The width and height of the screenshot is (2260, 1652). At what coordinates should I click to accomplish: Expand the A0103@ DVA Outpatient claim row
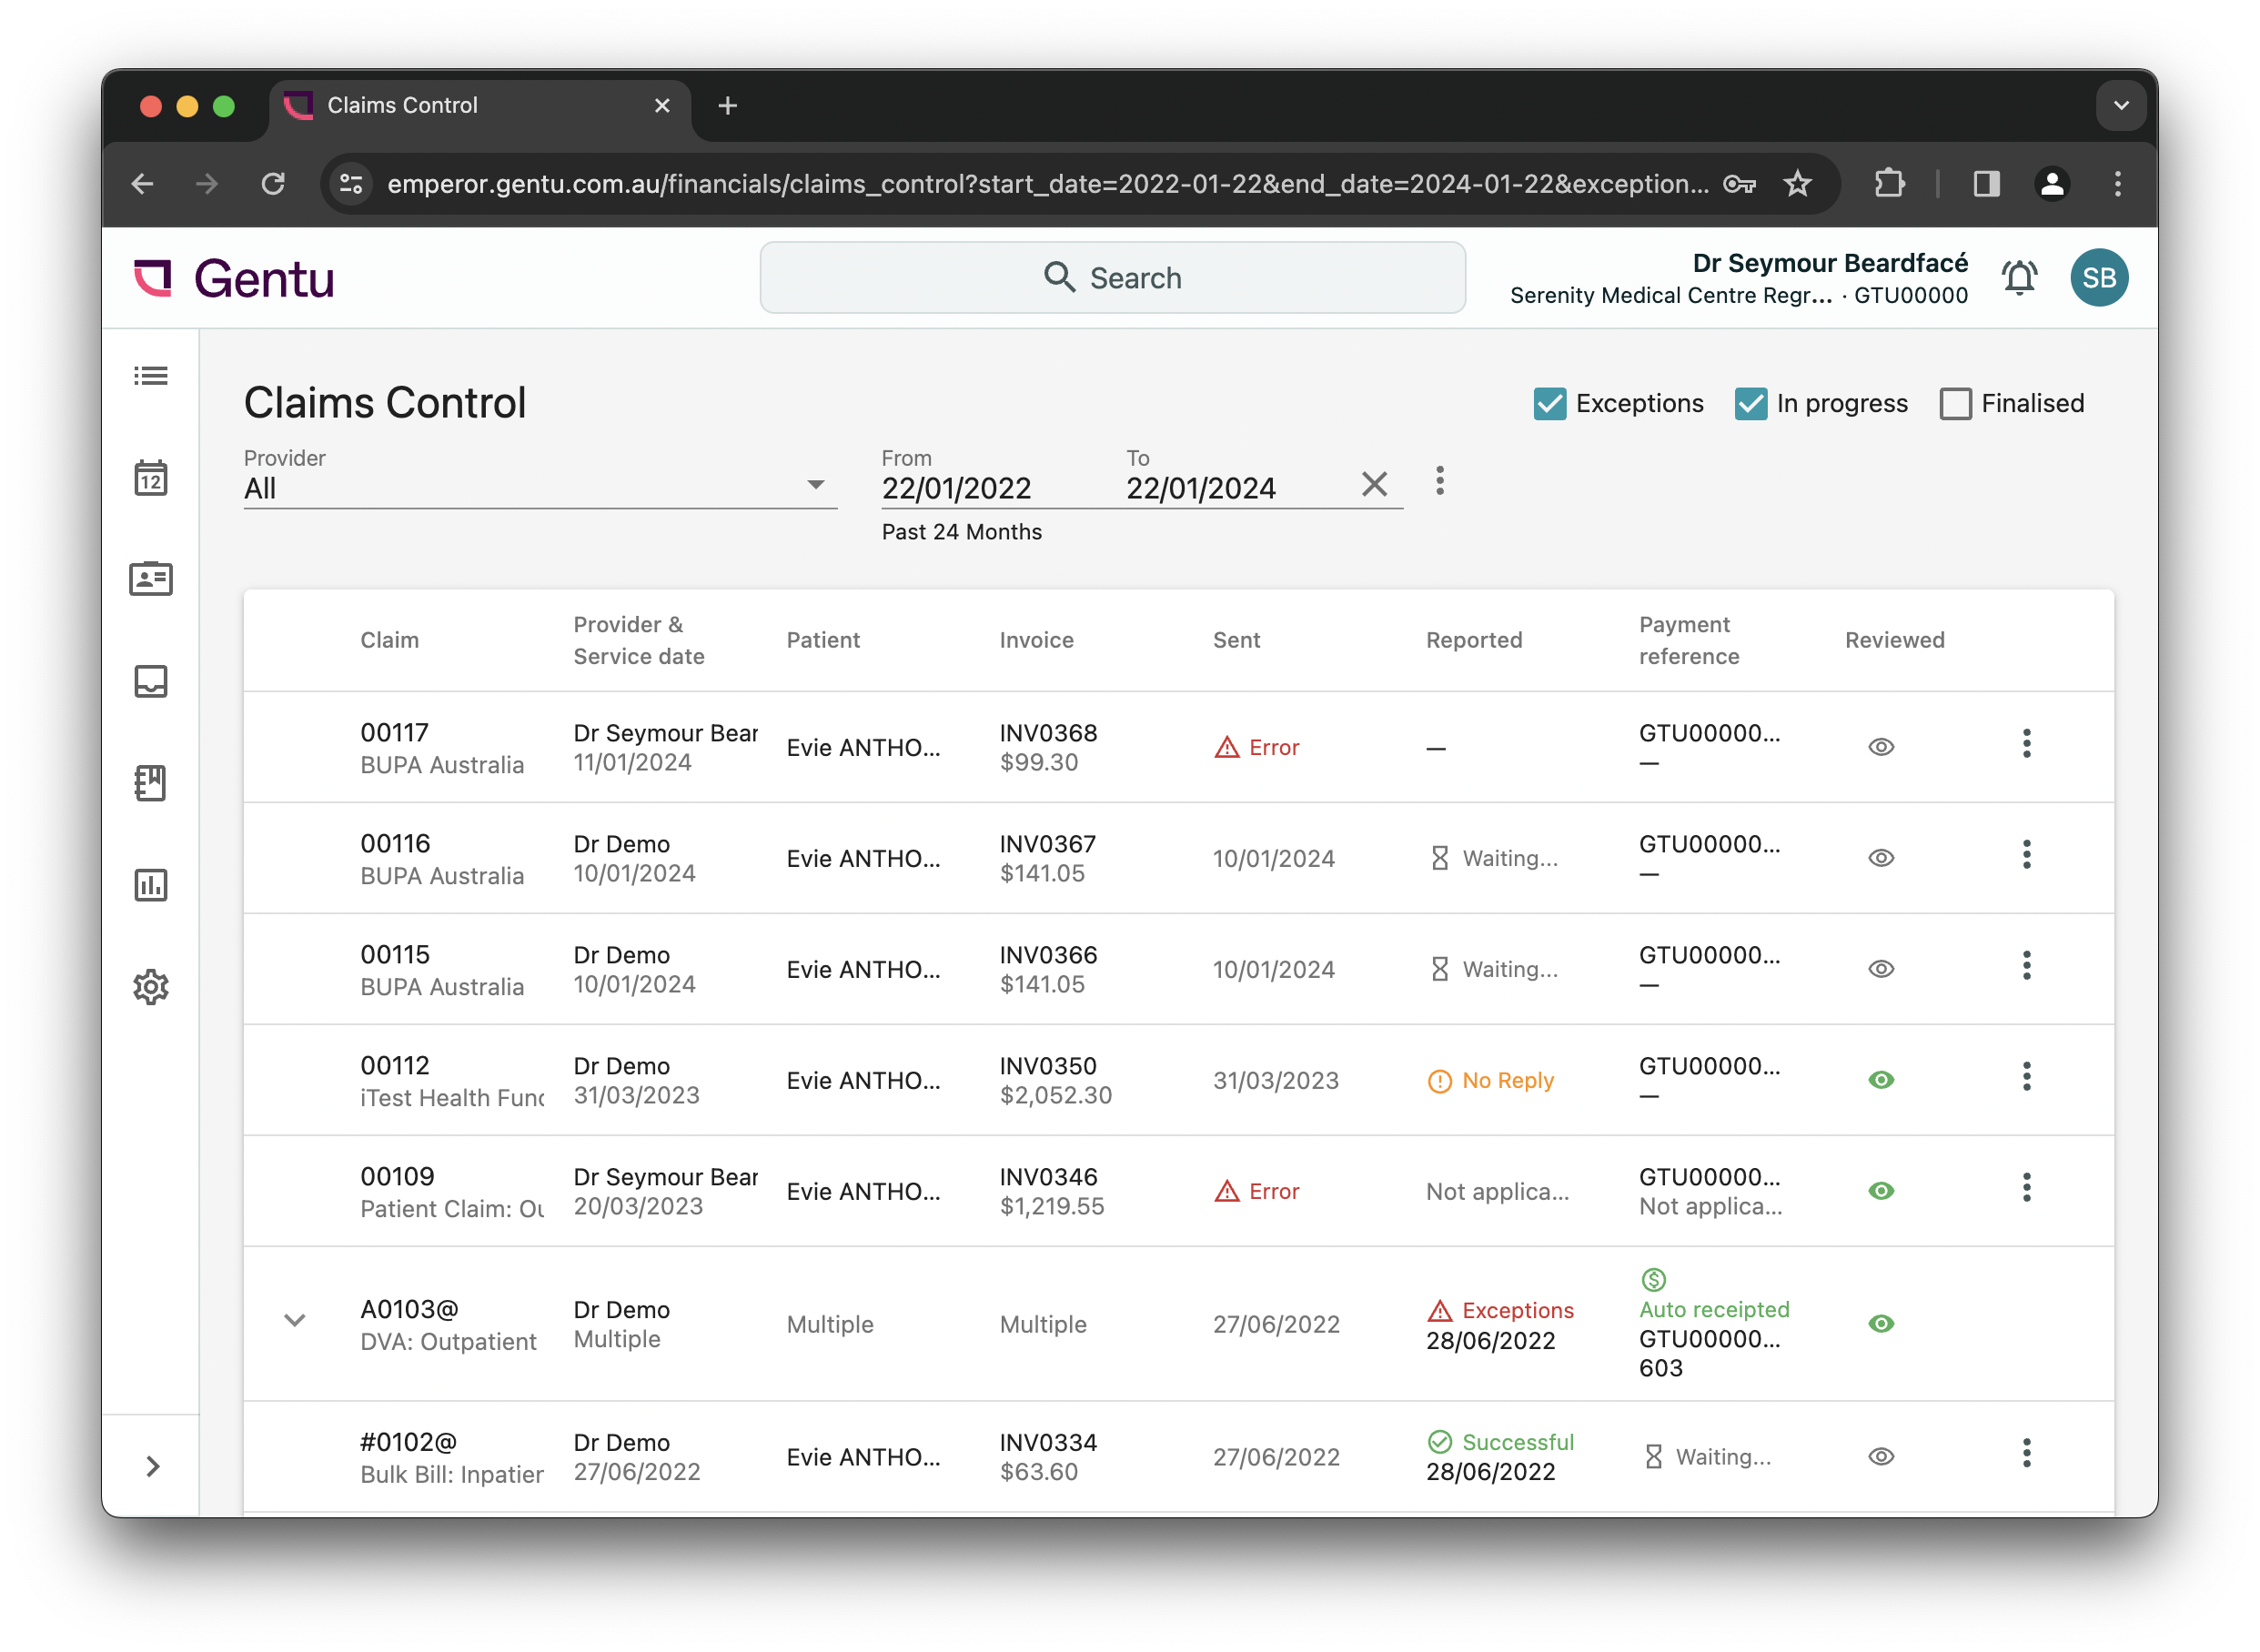(x=295, y=1321)
